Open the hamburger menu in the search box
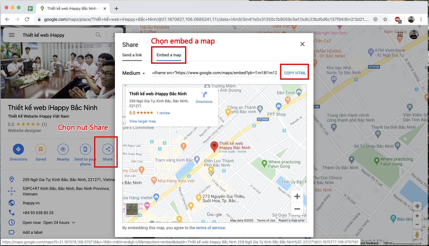This screenshot has height=246, width=429. tap(12, 35)
